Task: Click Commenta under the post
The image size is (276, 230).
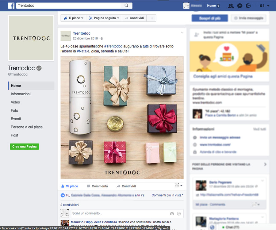Action: pyautogui.click(x=97, y=186)
